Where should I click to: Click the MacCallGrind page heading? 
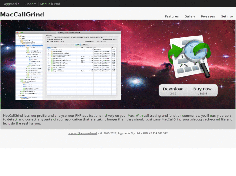pos(22,15)
